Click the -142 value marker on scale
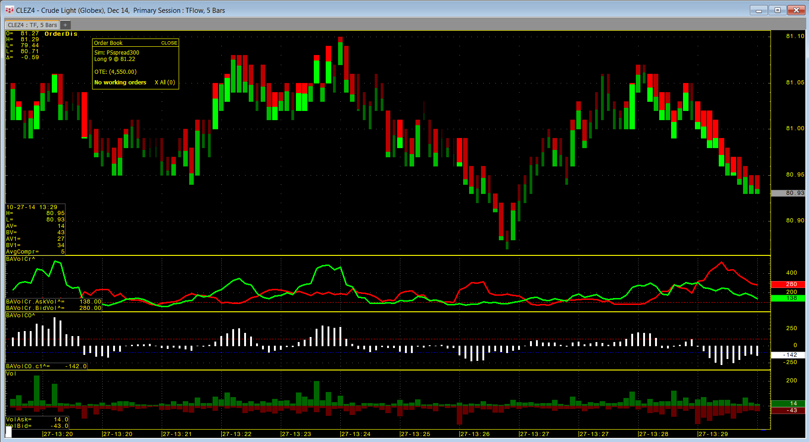Screen dimensions: 809x442 [x=788, y=355]
